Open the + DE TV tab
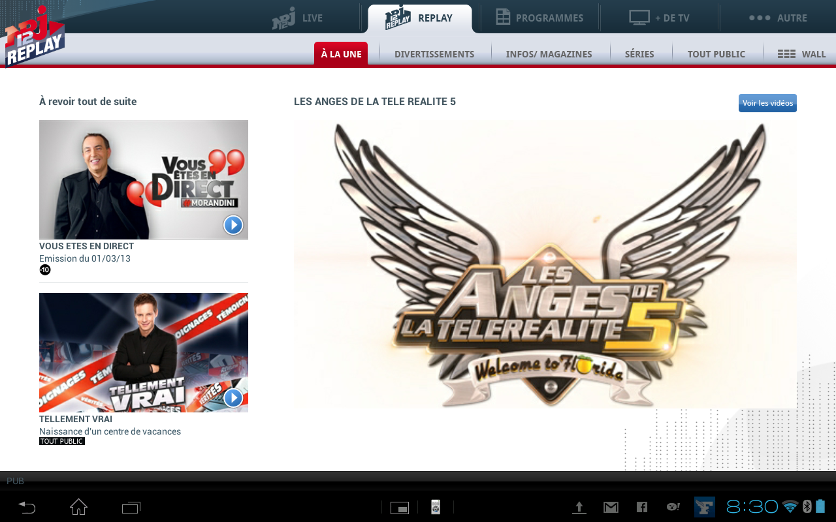This screenshot has height=522, width=836. (x=659, y=18)
